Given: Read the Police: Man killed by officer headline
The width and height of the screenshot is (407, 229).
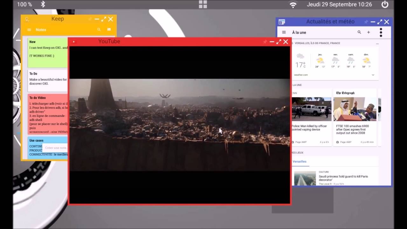Looking at the screenshot, I should [309, 128].
